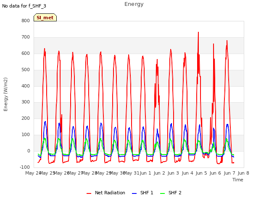This screenshot has width=269, height=201.
Task: Click the blue SHF 1 legend swatch
Action: coord(134,193)
